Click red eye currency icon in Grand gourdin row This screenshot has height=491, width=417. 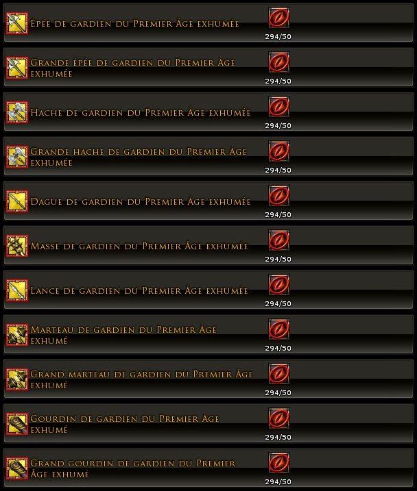(x=278, y=462)
